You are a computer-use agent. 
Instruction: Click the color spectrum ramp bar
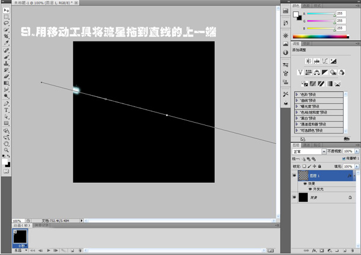(320, 37)
